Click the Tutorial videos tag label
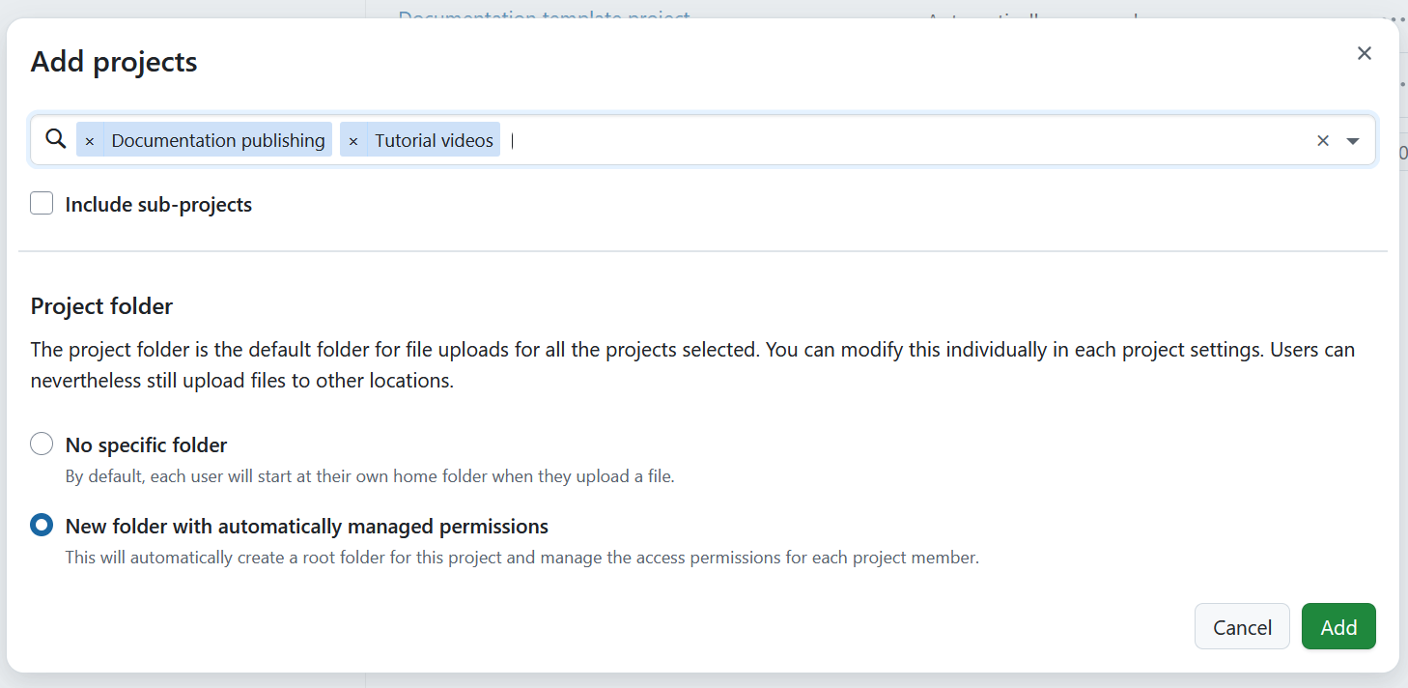 pyautogui.click(x=434, y=139)
